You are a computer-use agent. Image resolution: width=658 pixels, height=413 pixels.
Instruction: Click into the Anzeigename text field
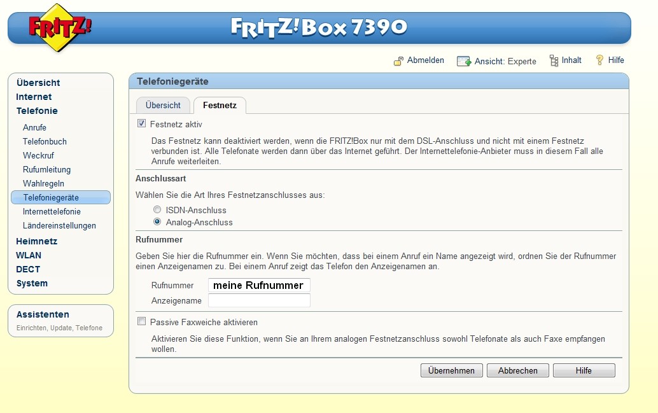tap(259, 300)
